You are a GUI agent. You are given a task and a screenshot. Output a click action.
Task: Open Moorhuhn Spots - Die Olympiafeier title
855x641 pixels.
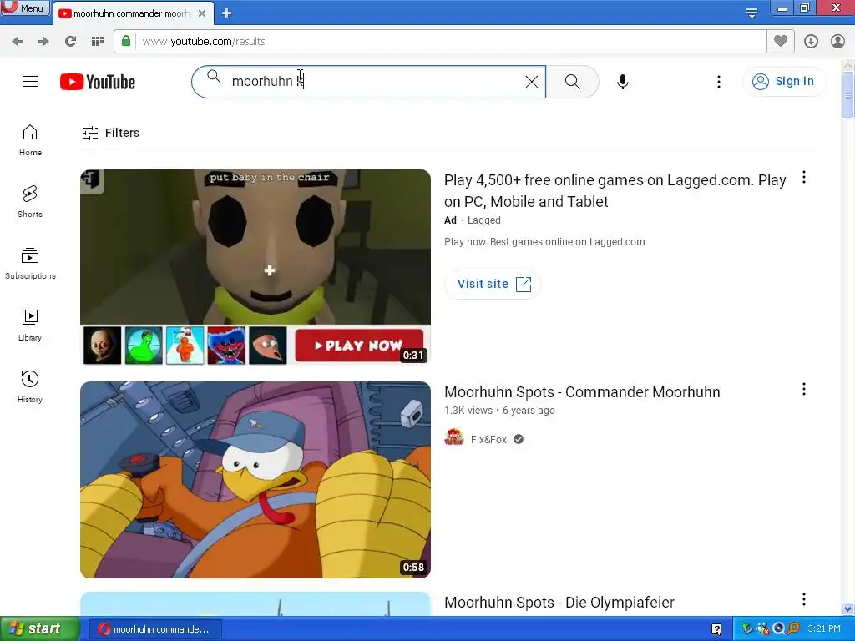[559, 603]
